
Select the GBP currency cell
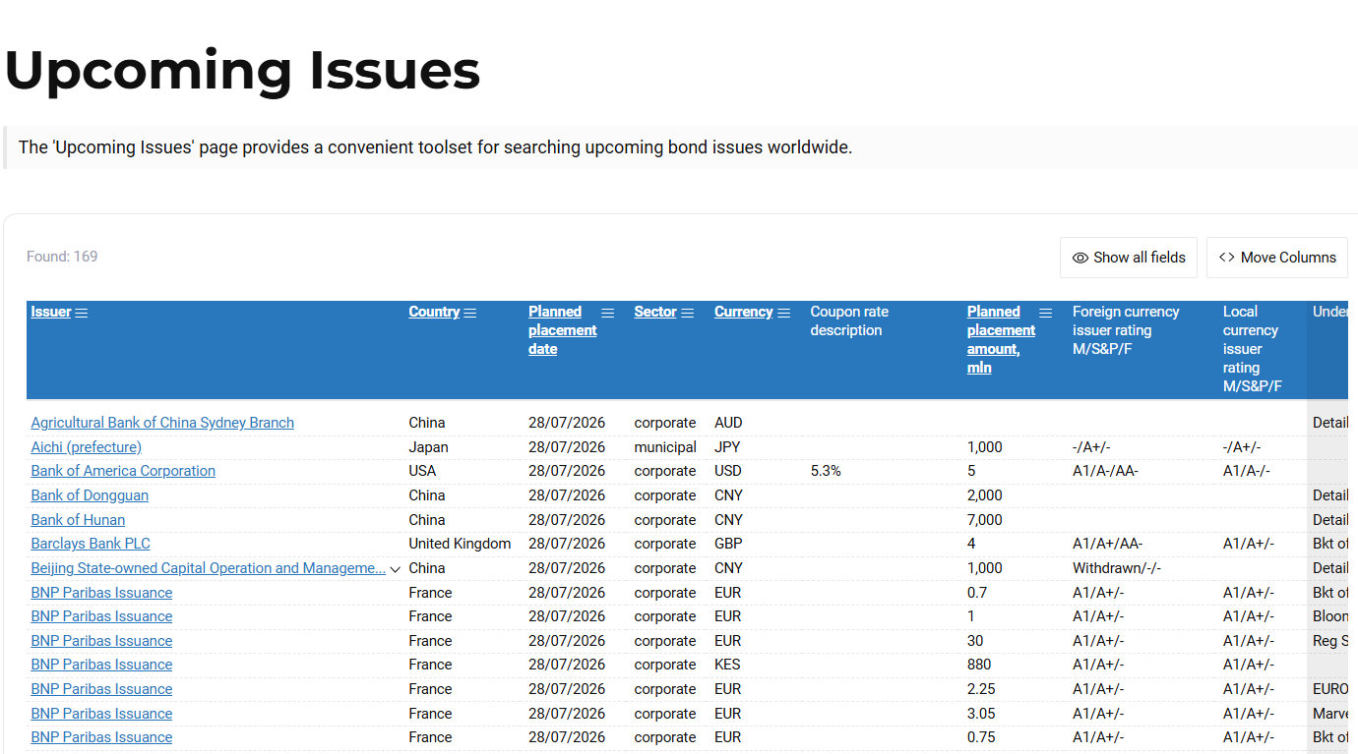[x=728, y=544]
